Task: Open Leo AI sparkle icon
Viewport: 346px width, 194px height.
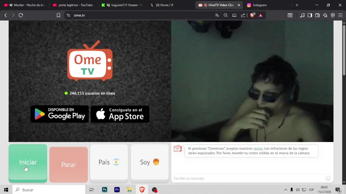Action: pyautogui.click(x=325, y=15)
